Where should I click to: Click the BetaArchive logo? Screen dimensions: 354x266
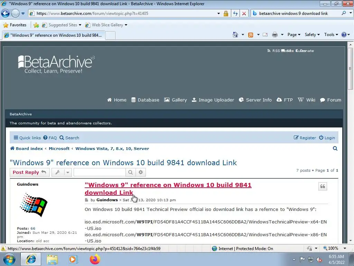56,64
